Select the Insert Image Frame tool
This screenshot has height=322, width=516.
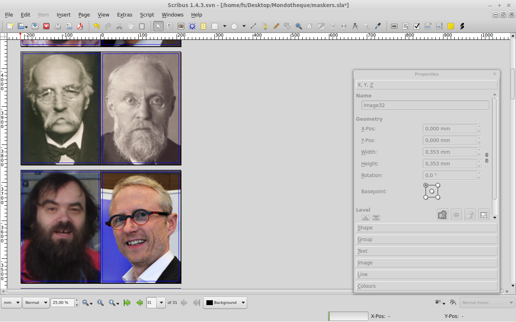[x=181, y=26]
